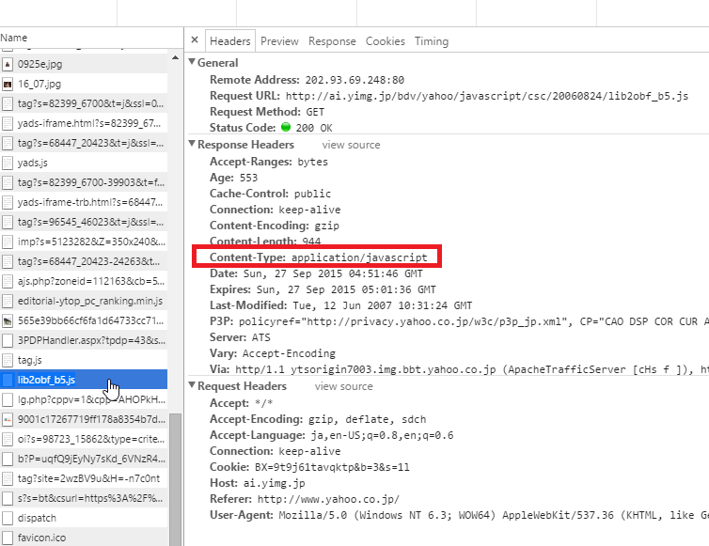The width and height of the screenshot is (709, 546).
Task: Click the Name column header
Action: 90,38
